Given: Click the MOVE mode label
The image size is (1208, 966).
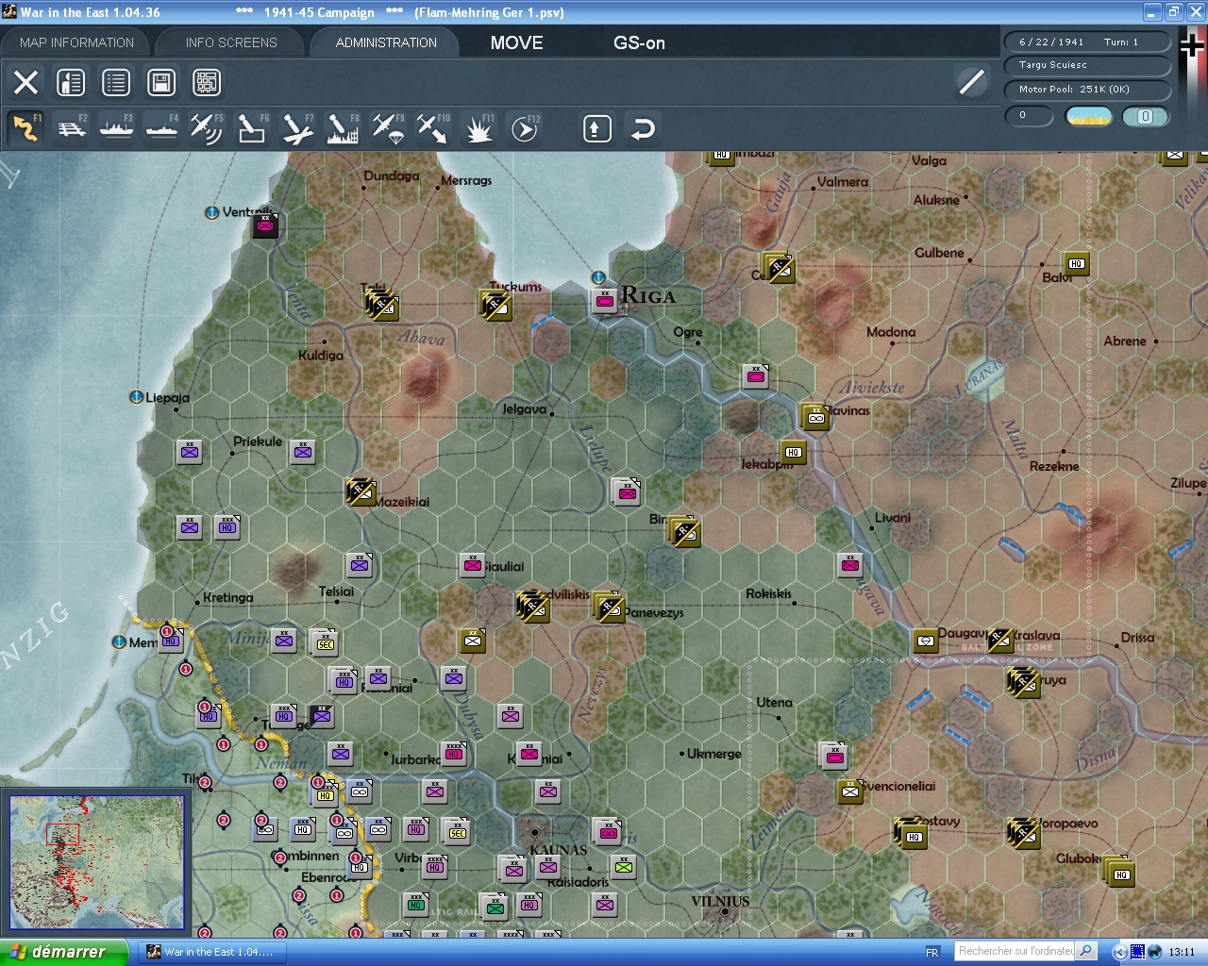Looking at the screenshot, I should (517, 42).
